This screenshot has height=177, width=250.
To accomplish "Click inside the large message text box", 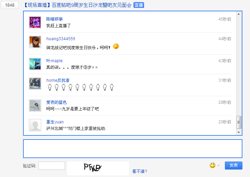I will (133, 148).
